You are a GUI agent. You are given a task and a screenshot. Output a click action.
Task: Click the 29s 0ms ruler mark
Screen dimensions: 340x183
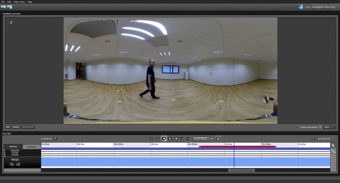(155, 144)
